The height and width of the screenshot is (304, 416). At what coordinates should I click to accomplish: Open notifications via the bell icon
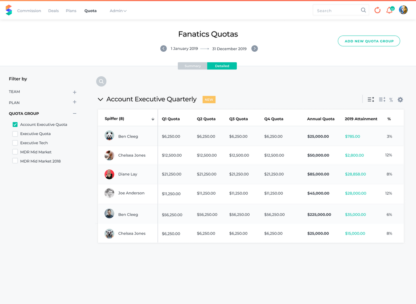389,10
